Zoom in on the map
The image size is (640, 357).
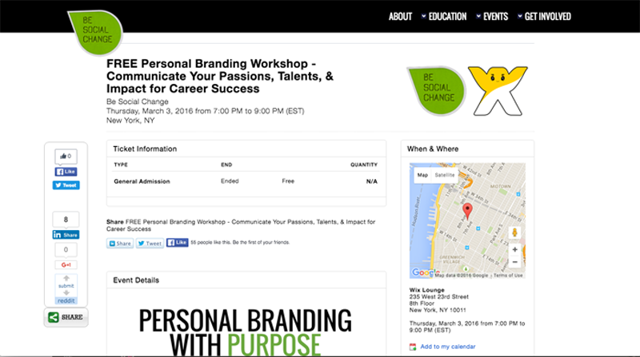[514, 249]
